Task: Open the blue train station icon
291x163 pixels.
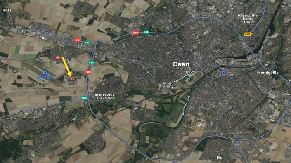Action: [224, 73]
